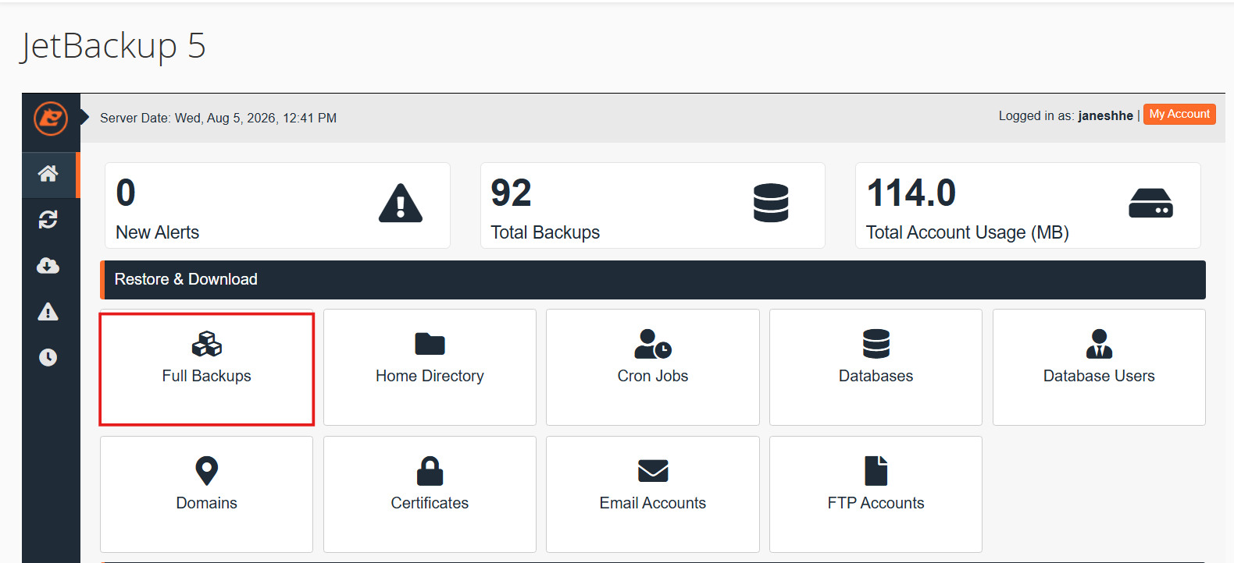Click the FTP Accounts file icon

(876, 471)
